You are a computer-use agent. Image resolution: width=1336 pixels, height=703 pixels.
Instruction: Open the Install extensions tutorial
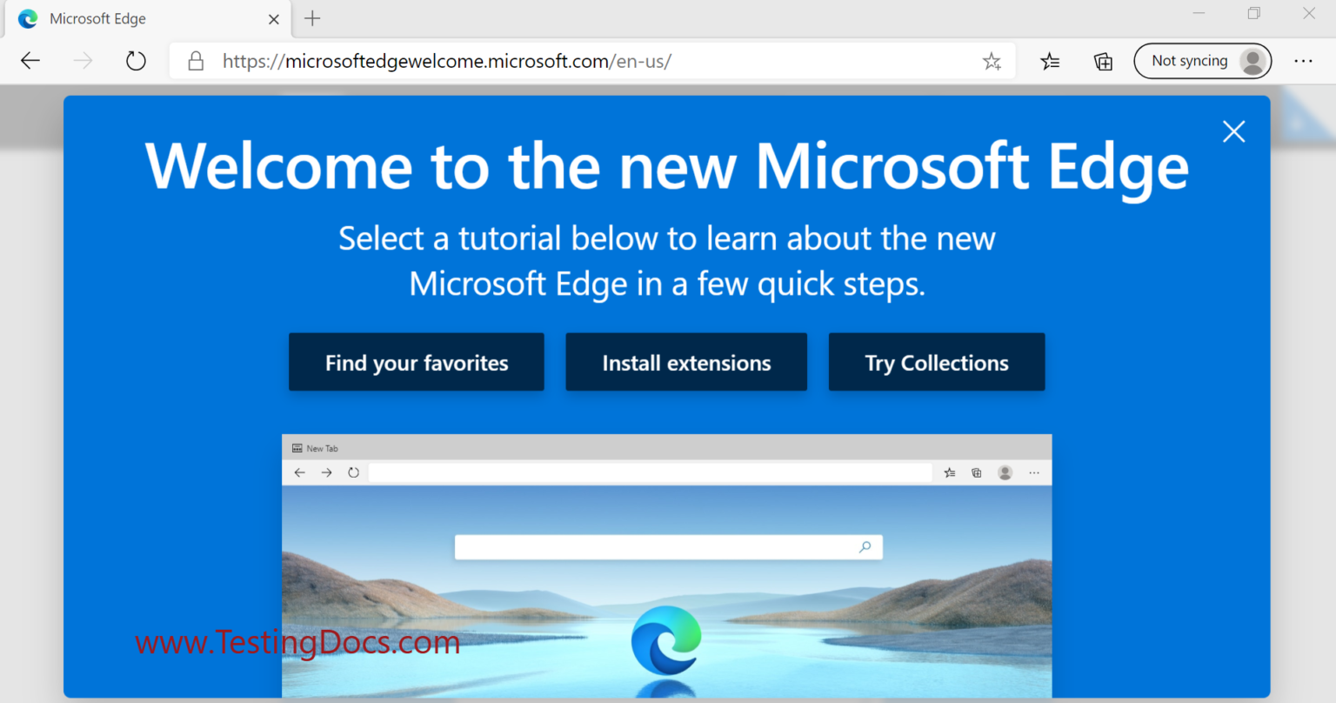tap(685, 362)
